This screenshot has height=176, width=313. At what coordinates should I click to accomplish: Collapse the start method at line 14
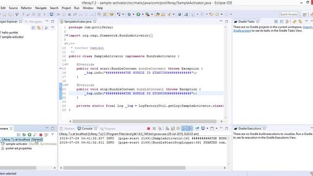(x=67, y=64)
